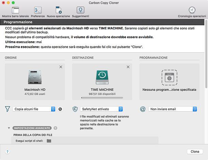This screenshot has width=208, height=160.
Task: Click the 987,51 GB disponibili text
Action: tap(102, 94)
